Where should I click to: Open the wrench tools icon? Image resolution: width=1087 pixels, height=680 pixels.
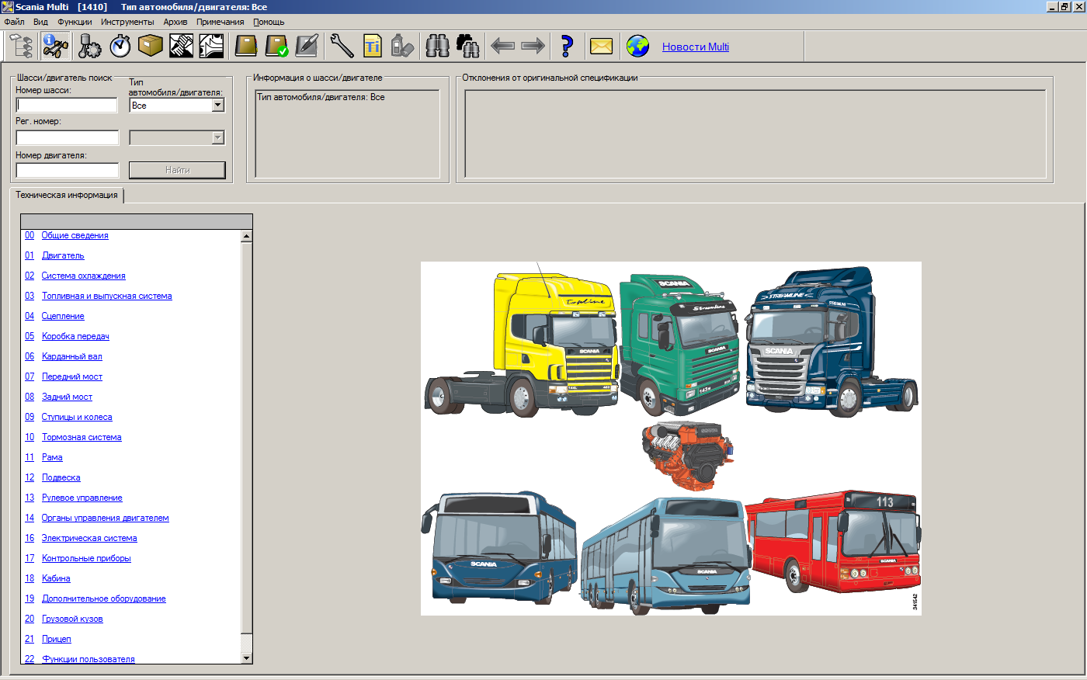pos(342,47)
